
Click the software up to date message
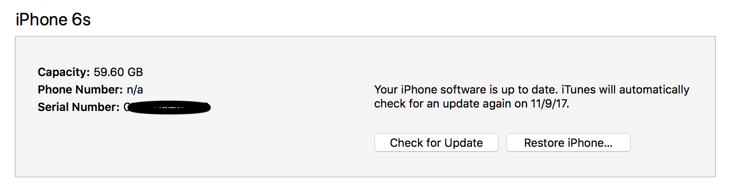[x=532, y=97]
